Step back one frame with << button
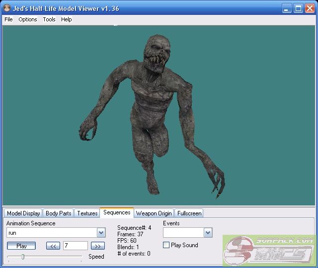 click(x=53, y=246)
